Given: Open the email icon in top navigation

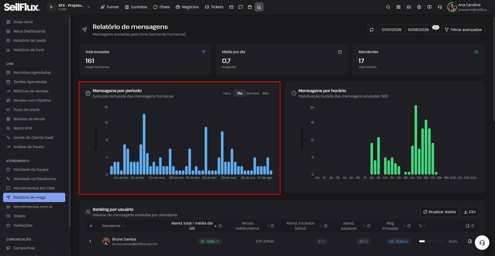Looking at the screenshot, I should 231,7.
